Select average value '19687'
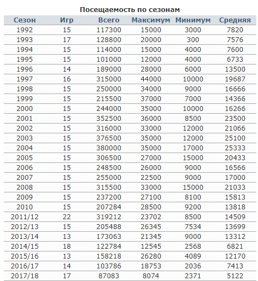Image resolution: width=258 pixels, height=281 pixels. [235, 79]
